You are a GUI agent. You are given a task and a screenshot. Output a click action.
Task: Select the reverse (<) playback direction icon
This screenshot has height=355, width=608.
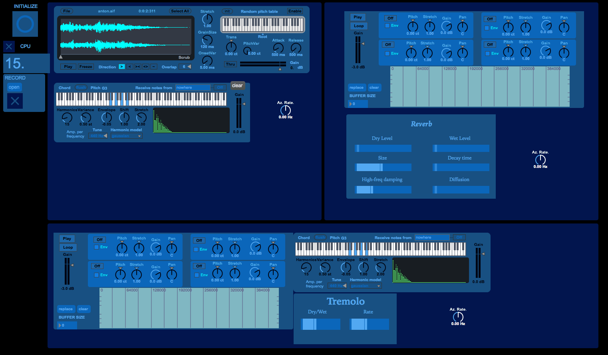tap(129, 66)
